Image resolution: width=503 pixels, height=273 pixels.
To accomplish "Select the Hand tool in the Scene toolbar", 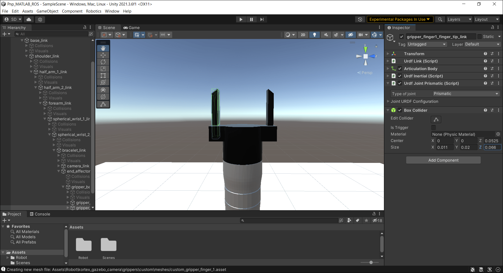I will [x=103, y=48].
